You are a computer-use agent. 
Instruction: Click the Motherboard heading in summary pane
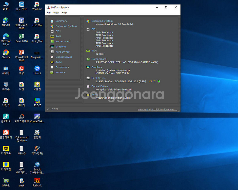pyautogui.click(x=99, y=59)
